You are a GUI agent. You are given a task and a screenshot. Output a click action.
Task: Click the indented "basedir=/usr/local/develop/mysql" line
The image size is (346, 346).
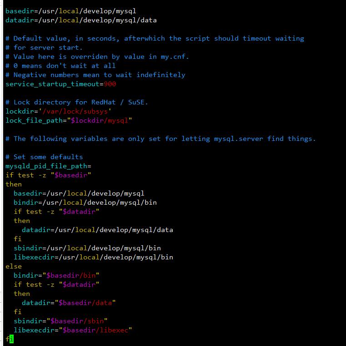pyautogui.click(x=79, y=193)
